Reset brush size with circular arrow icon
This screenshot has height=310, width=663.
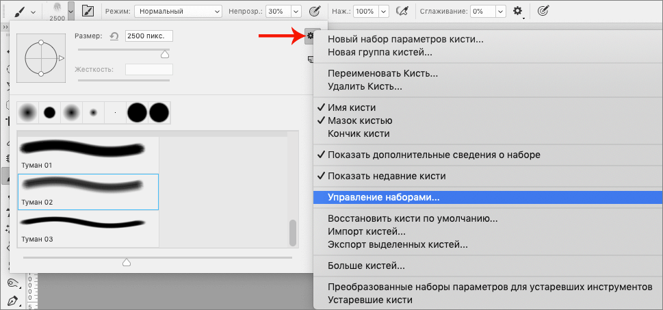pyautogui.click(x=114, y=36)
